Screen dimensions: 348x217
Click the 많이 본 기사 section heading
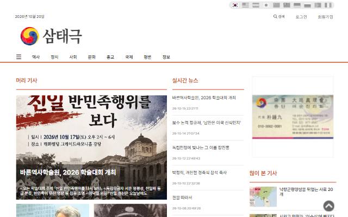pos(263,173)
